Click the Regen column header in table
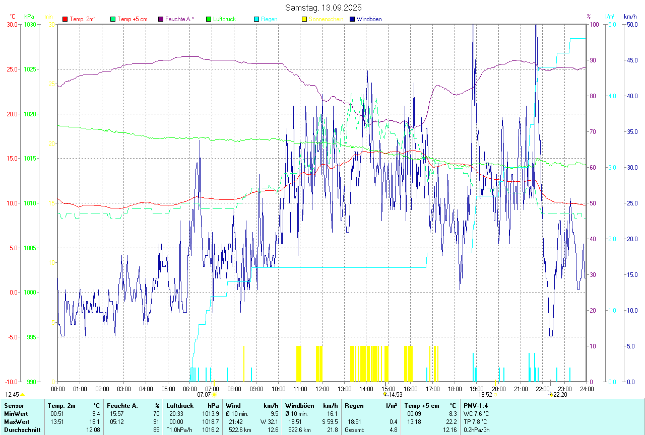The width and height of the screenshot is (645, 435). (353, 405)
